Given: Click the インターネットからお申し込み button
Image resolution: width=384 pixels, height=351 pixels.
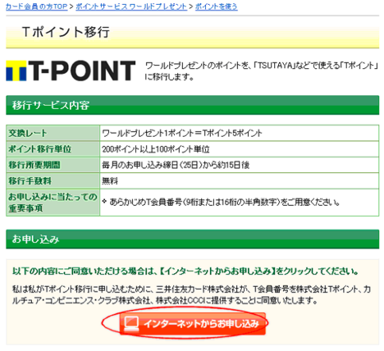Looking at the screenshot, I should [192, 324].
